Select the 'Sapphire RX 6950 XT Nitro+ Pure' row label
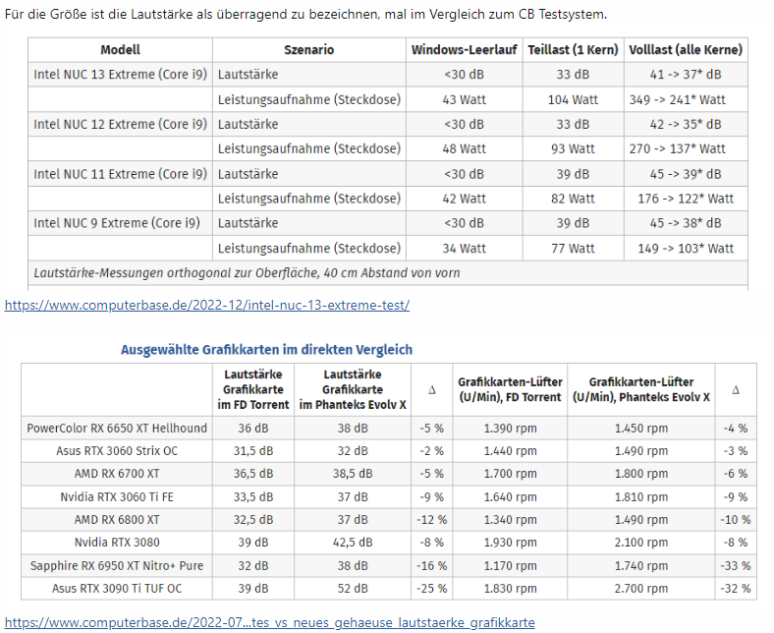This screenshot has width=774, height=633. tap(117, 566)
